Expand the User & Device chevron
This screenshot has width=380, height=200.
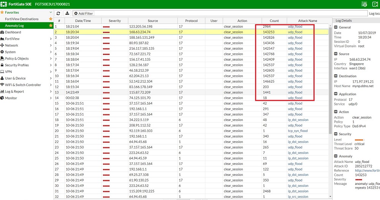pos(51,78)
